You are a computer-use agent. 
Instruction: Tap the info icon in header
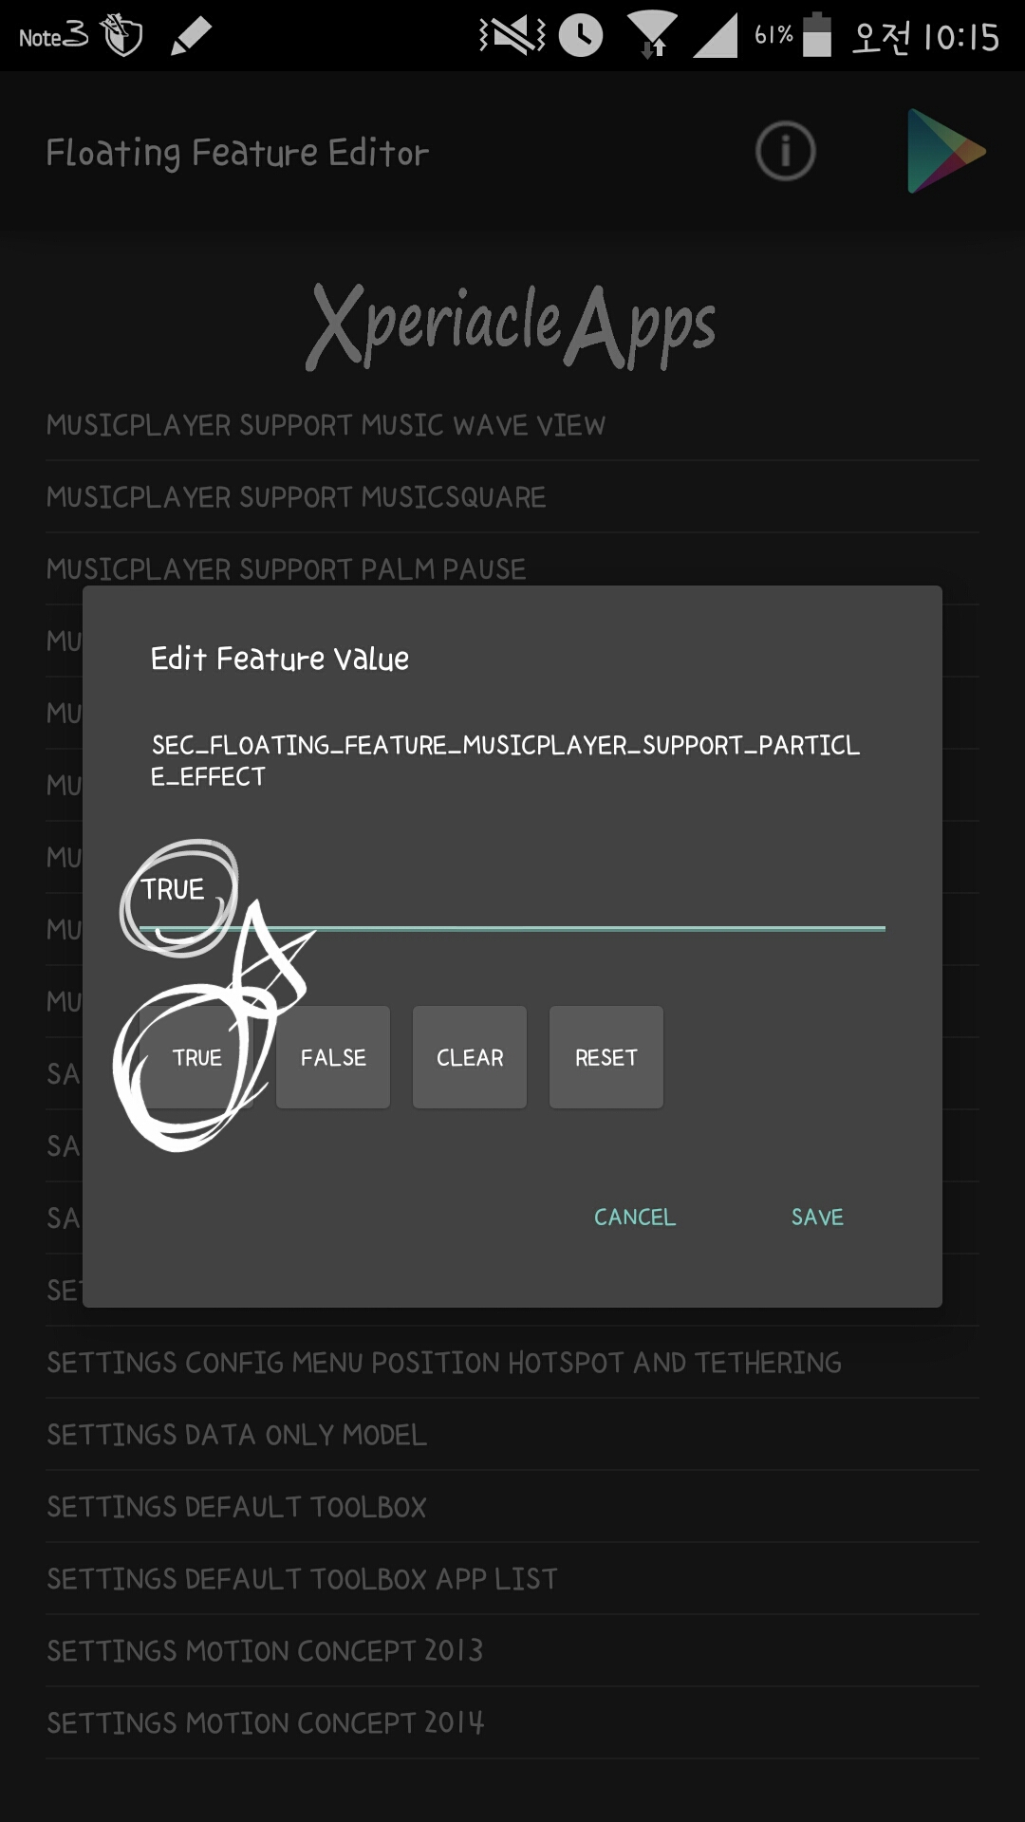coord(785,151)
